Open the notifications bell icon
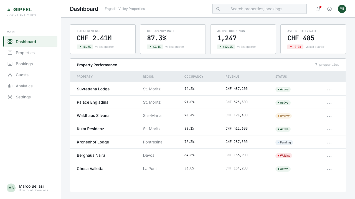 click(318, 9)
